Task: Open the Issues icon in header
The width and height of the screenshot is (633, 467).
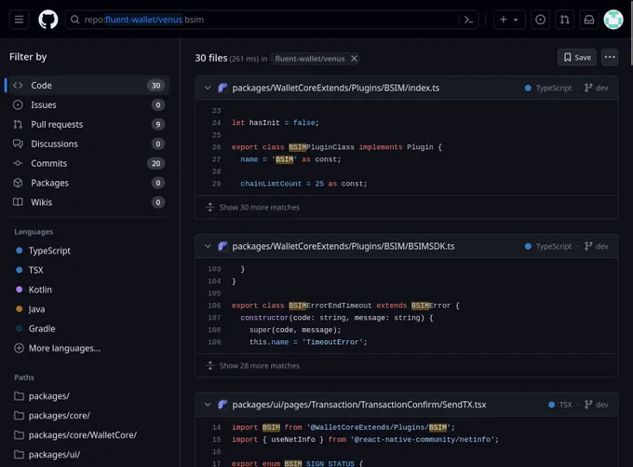Action: (x=540, y=20)
